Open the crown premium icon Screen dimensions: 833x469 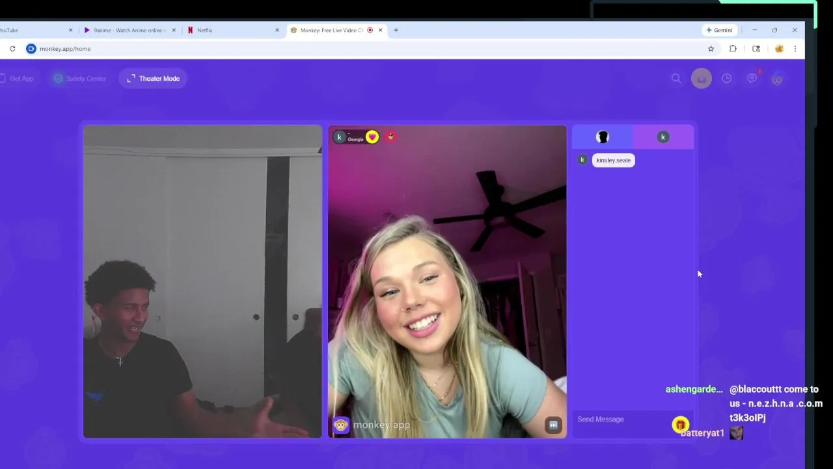click(702, 78)
